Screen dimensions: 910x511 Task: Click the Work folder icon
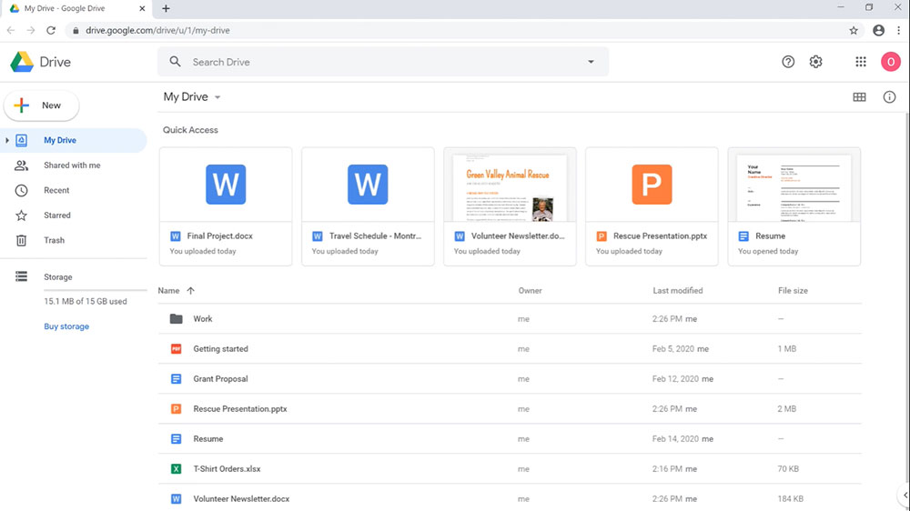pyautogui.click(x=176, y=319)
